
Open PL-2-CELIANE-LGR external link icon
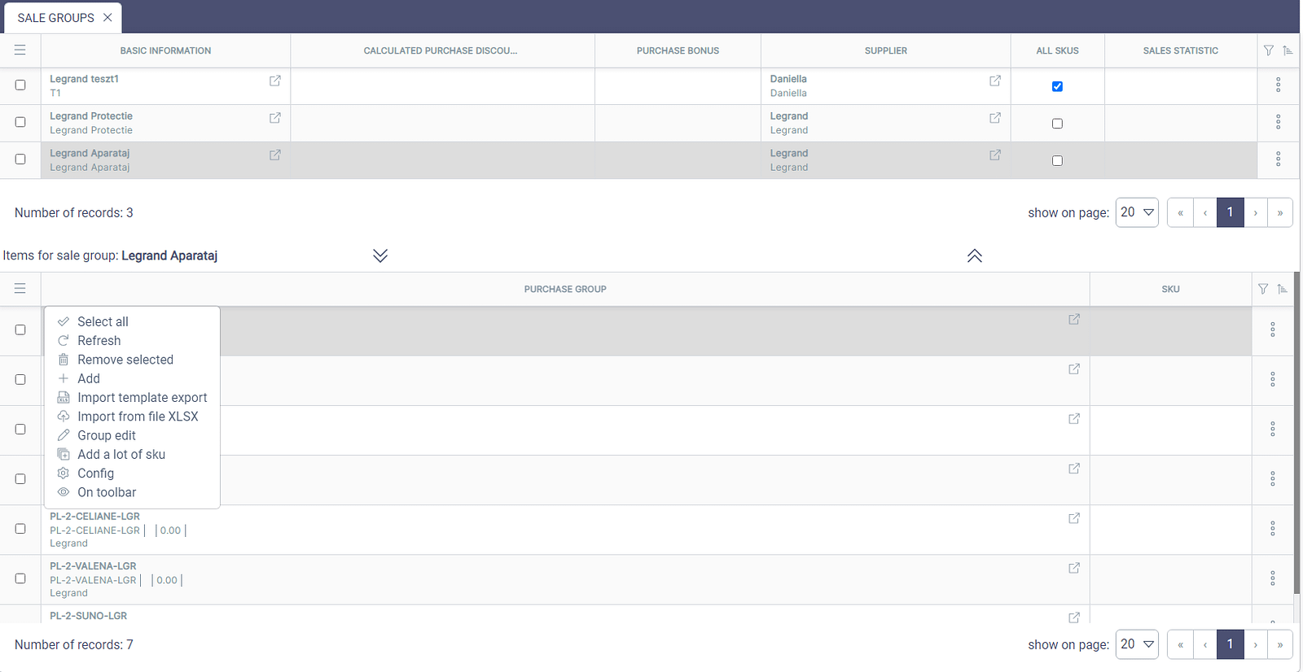[1074, 518]
